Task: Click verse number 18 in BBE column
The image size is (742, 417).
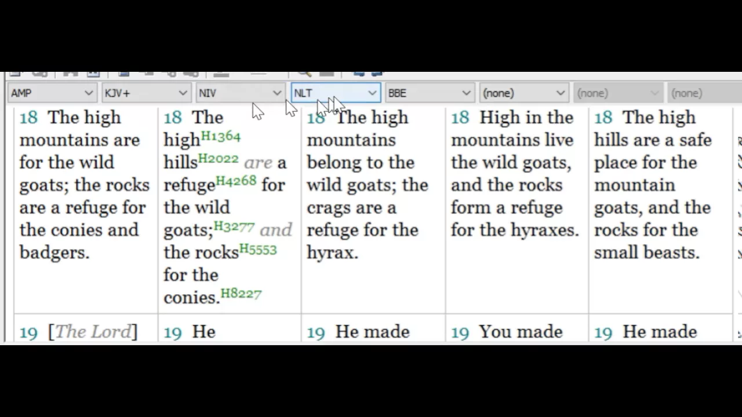Action: pyautogui.click(x=603, y=118)
